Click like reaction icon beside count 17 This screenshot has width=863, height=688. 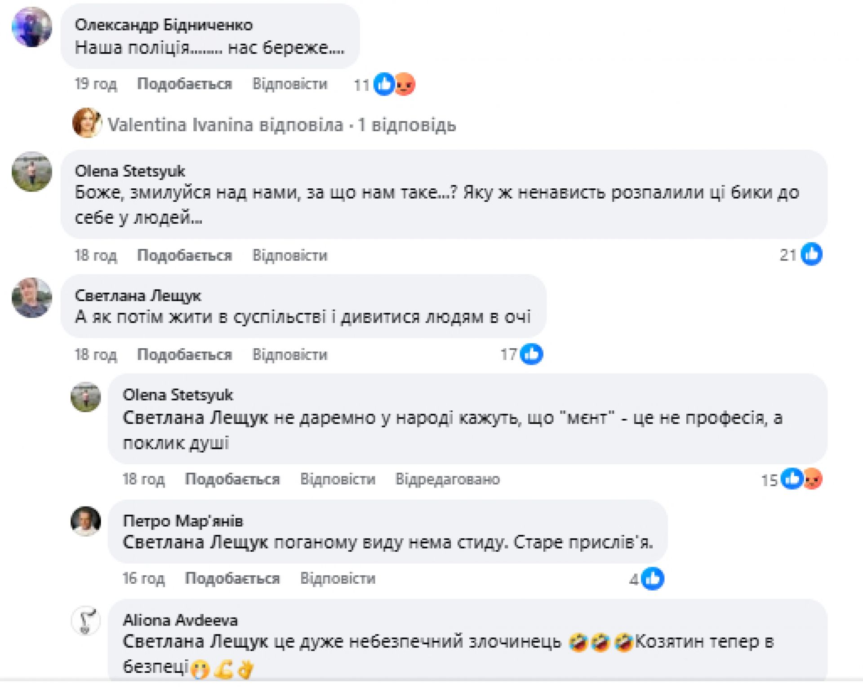point(532,354)
